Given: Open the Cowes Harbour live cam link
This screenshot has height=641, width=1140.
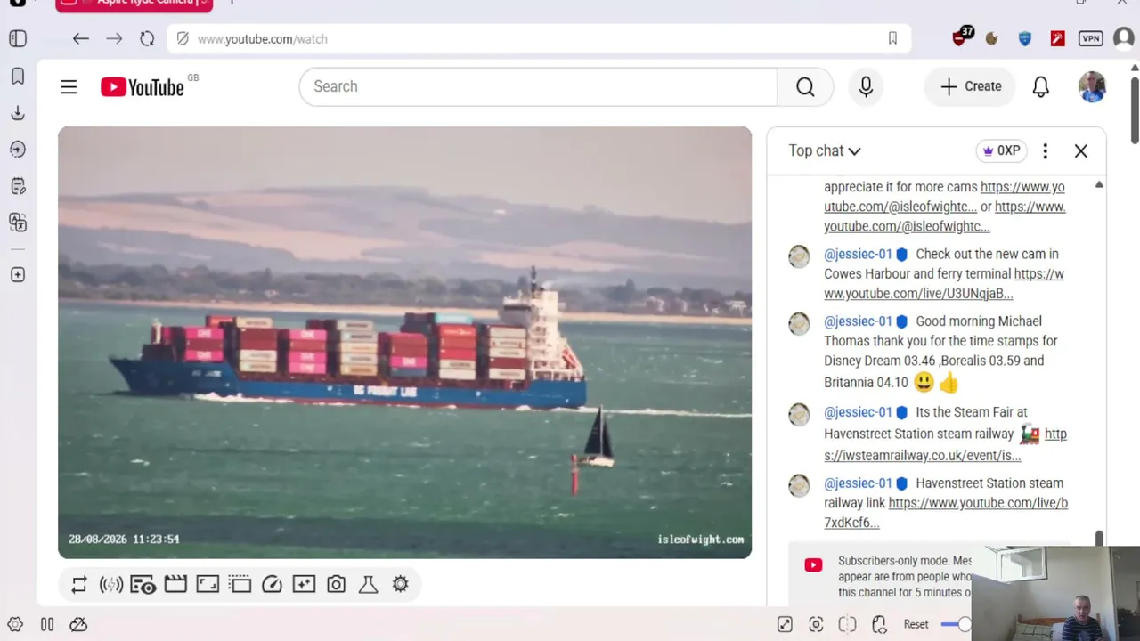Looking at the screenshot, I should pos(944,284).
